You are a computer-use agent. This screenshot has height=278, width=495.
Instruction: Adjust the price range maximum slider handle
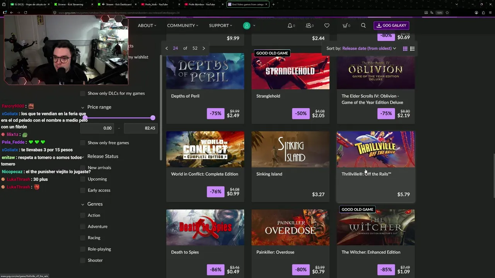(153, 118)
